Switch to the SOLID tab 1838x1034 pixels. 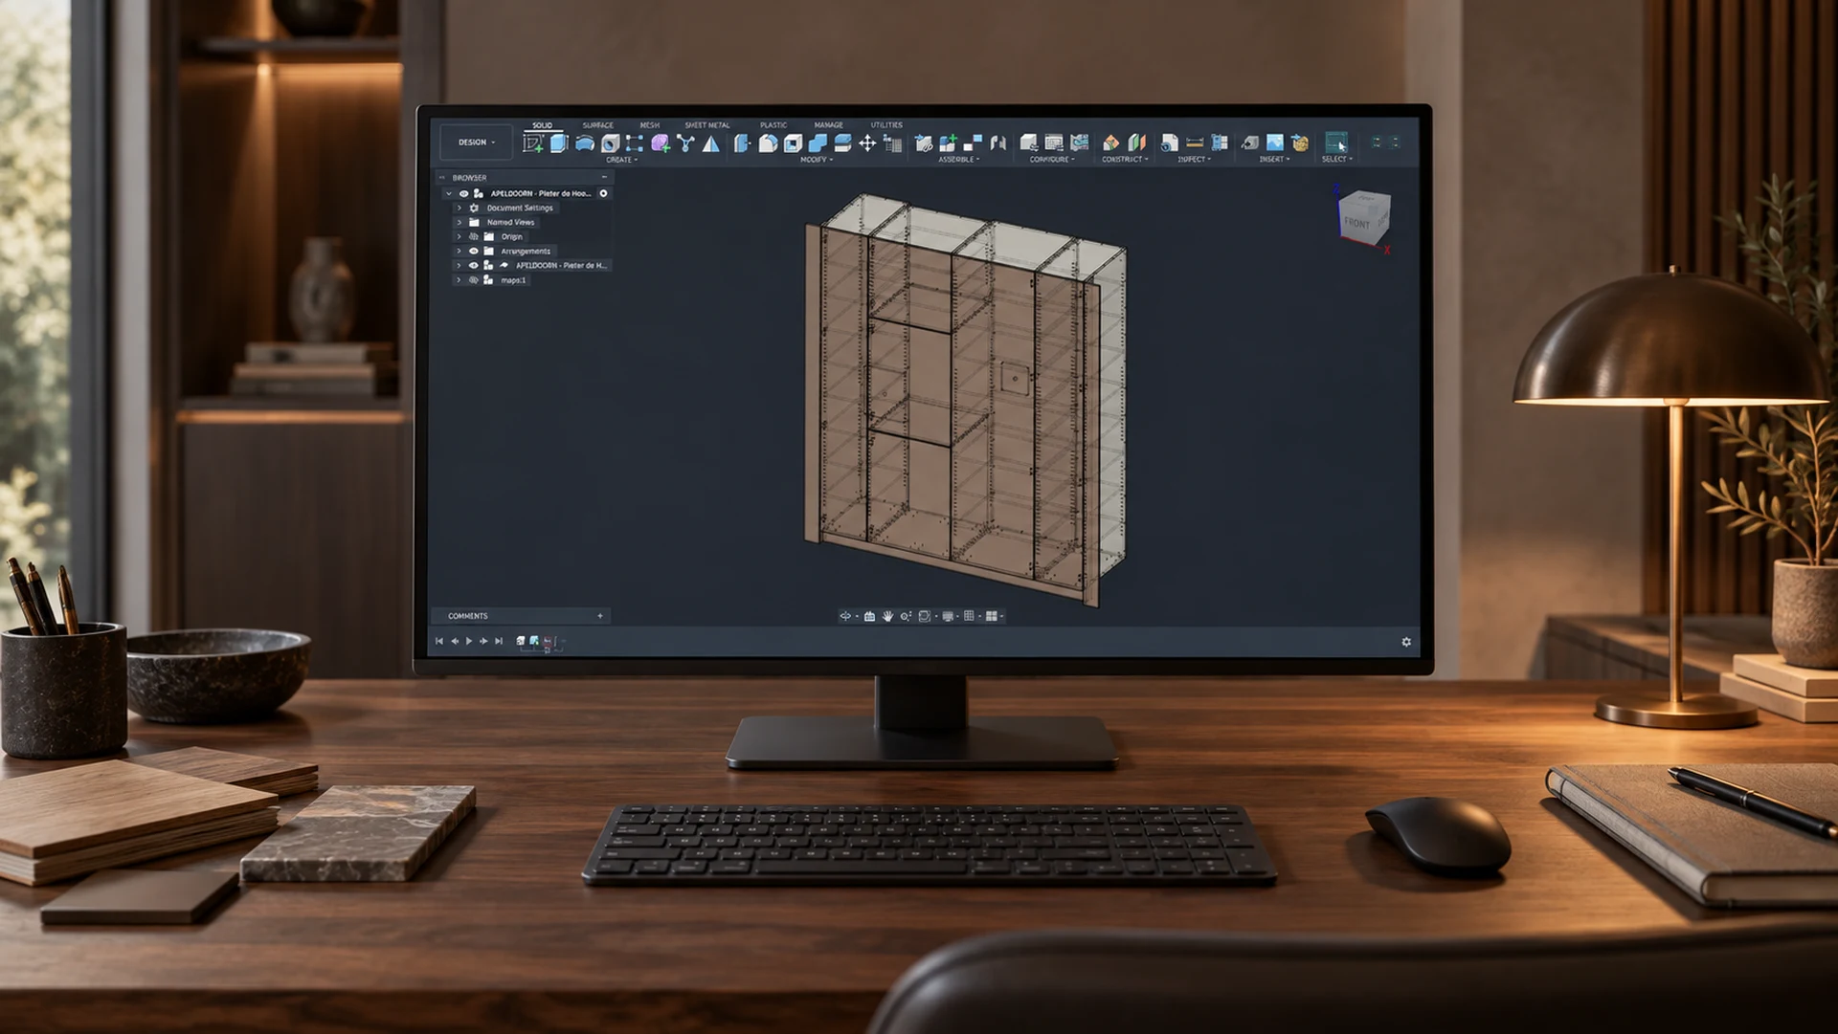542,125
